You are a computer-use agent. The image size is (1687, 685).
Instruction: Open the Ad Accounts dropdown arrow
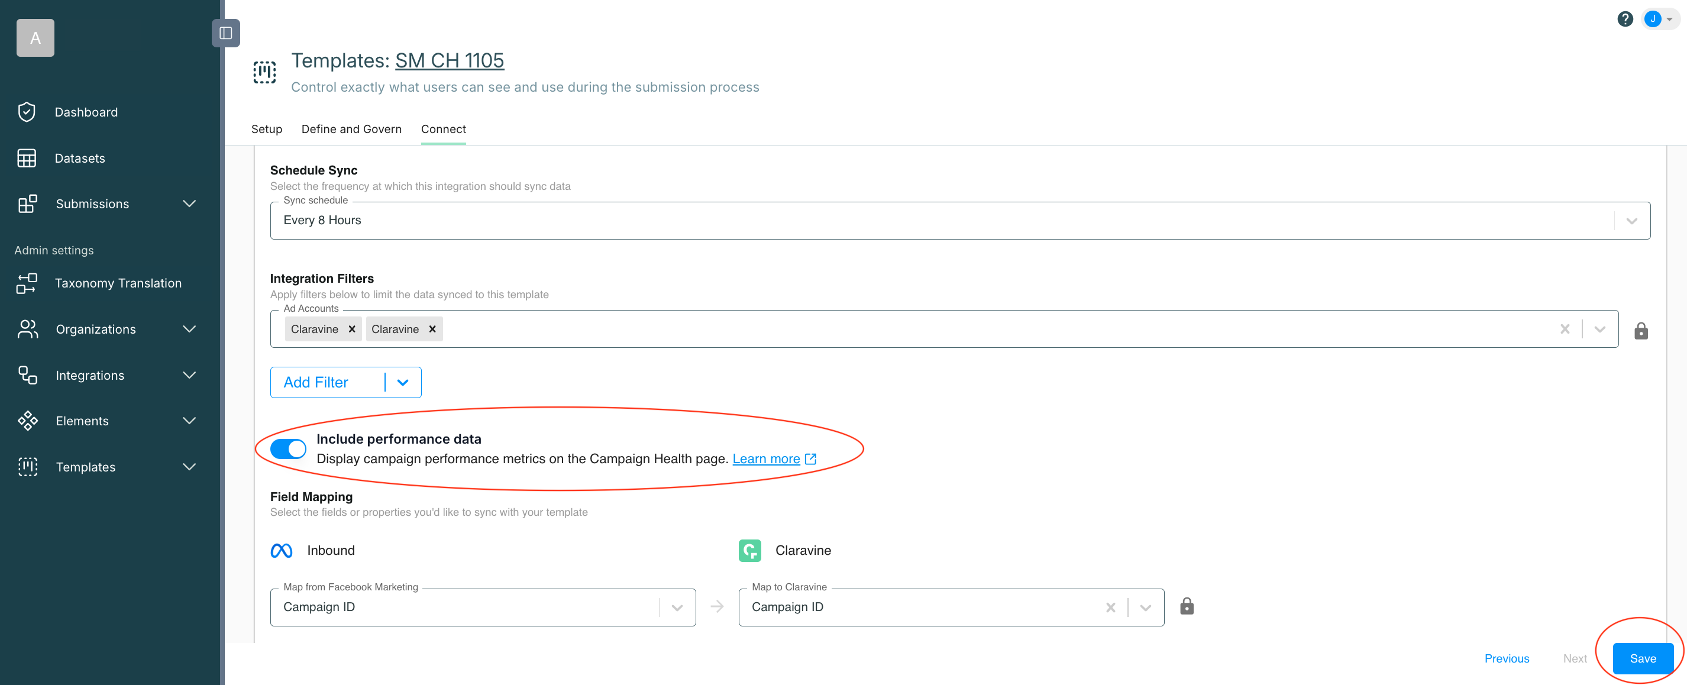(1600, 329)
